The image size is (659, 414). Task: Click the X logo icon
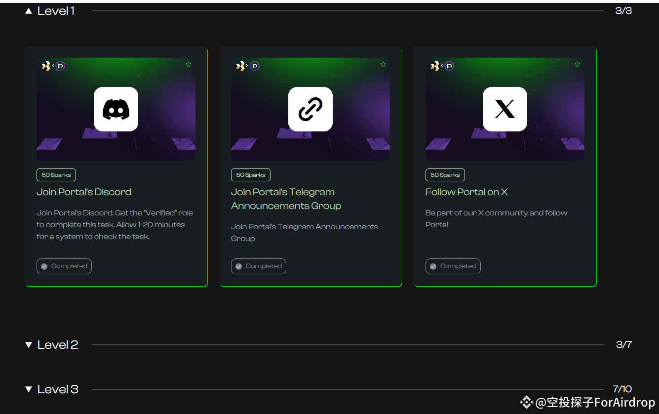tap(505, 109)
